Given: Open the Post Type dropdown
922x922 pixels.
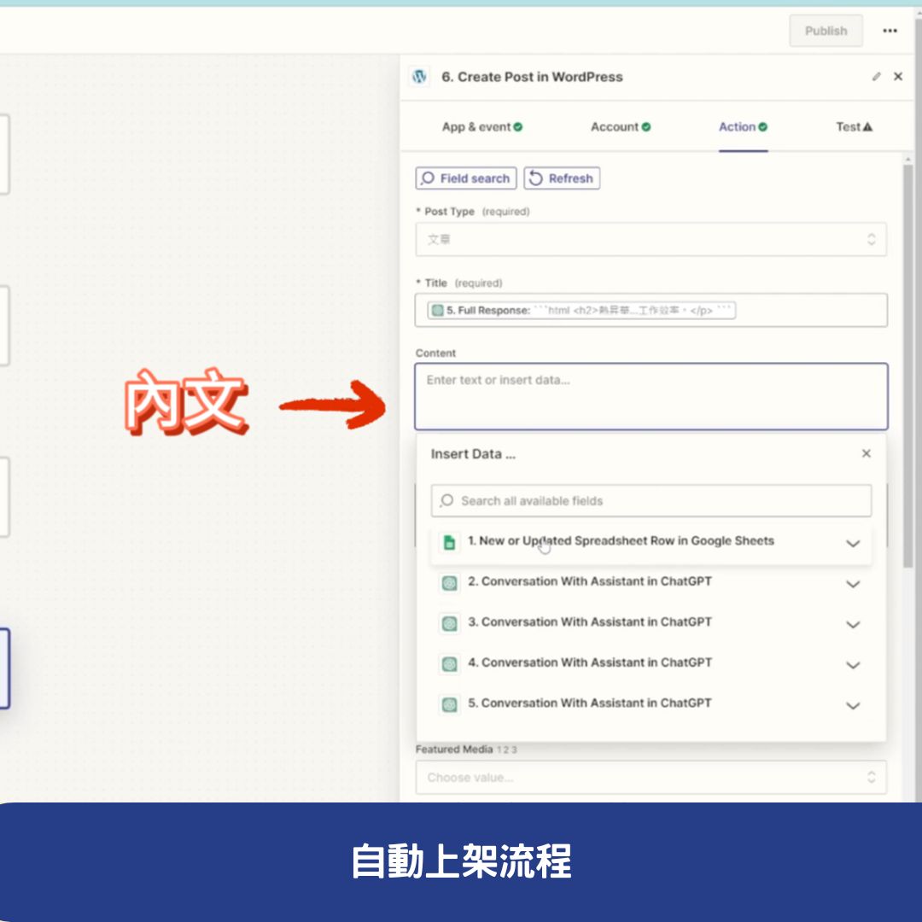Looking at the screenshot, I should tap(651, 240).
